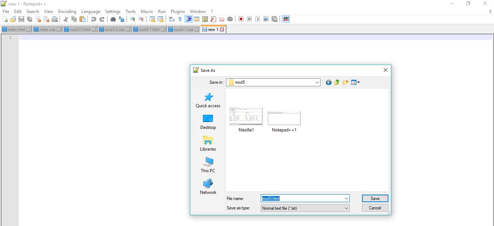
Task: Open the Language menu
Action: point(91,12)
